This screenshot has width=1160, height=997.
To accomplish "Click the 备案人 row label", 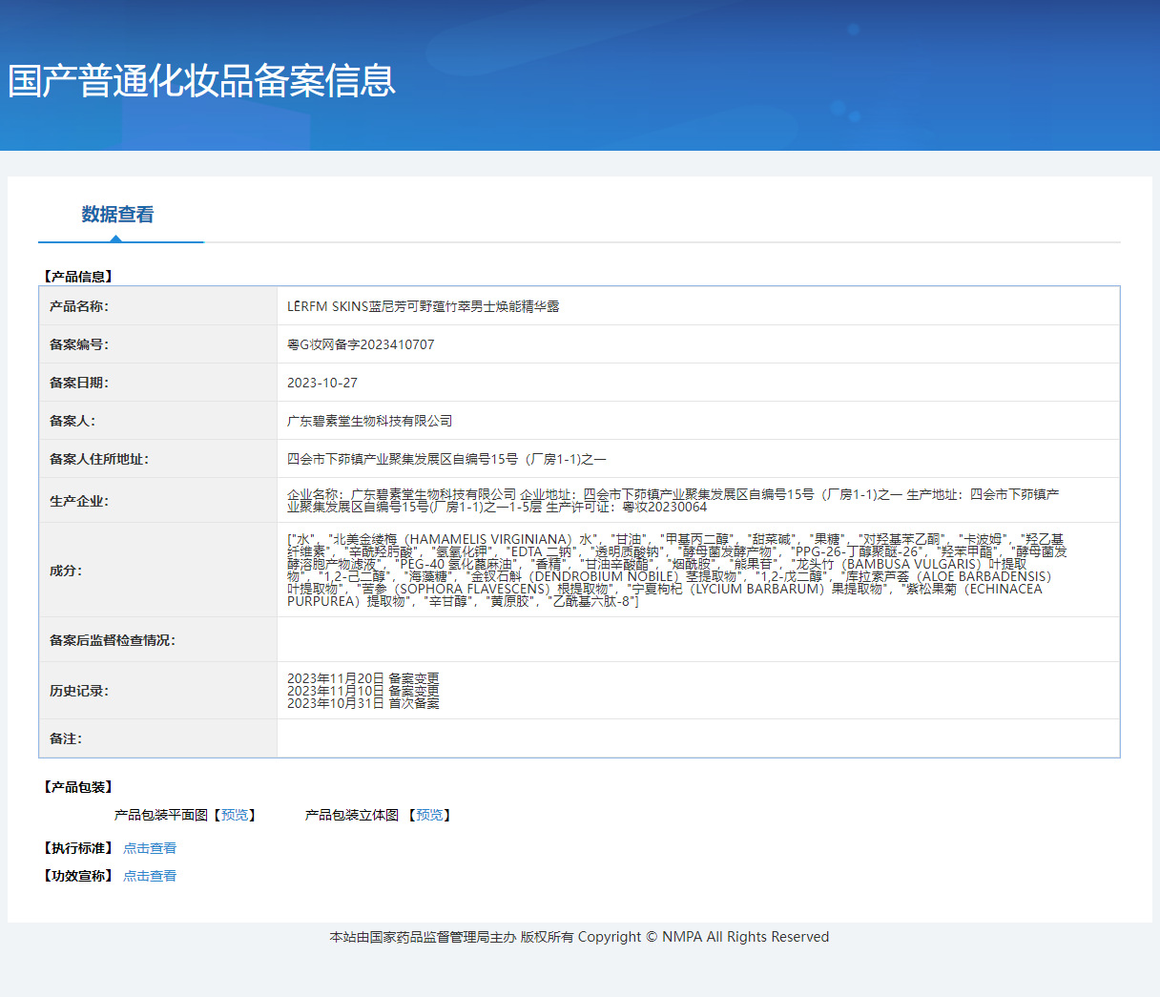I will pyautogui.click(x=72, y=421).
